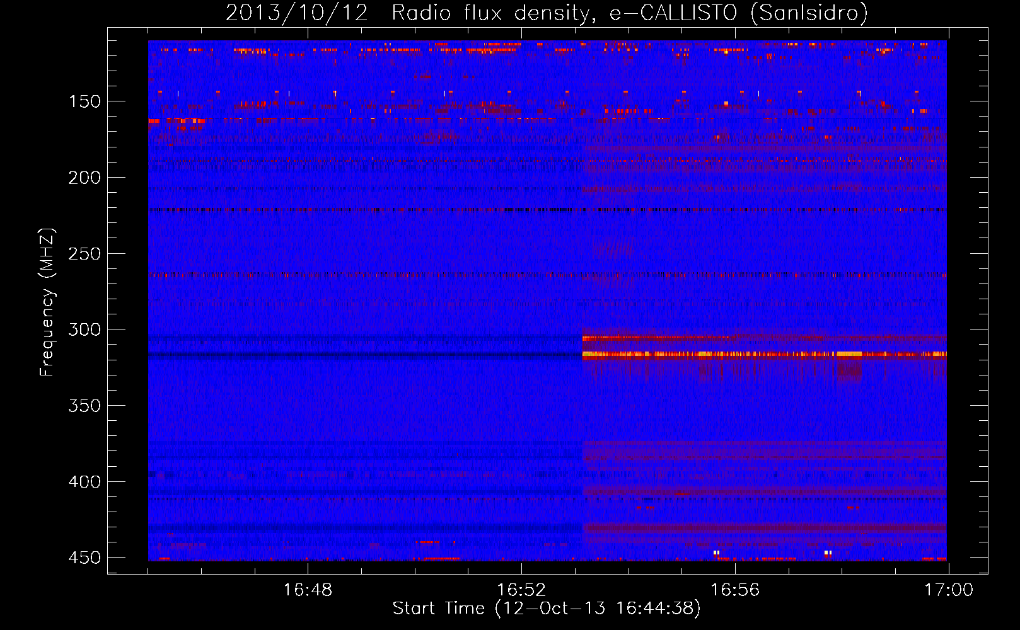
Task: Click the 200 frequency tick label
Action: [84, 178]
